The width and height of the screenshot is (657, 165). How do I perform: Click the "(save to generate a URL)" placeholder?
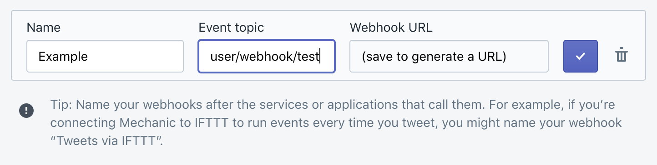tap(434, 57)
